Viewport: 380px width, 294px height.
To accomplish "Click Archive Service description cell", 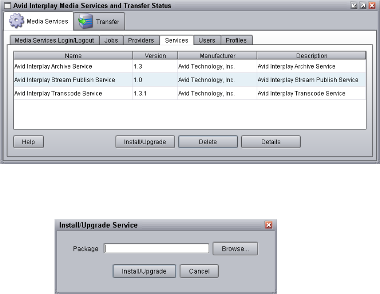I will (x=311, y=66).
